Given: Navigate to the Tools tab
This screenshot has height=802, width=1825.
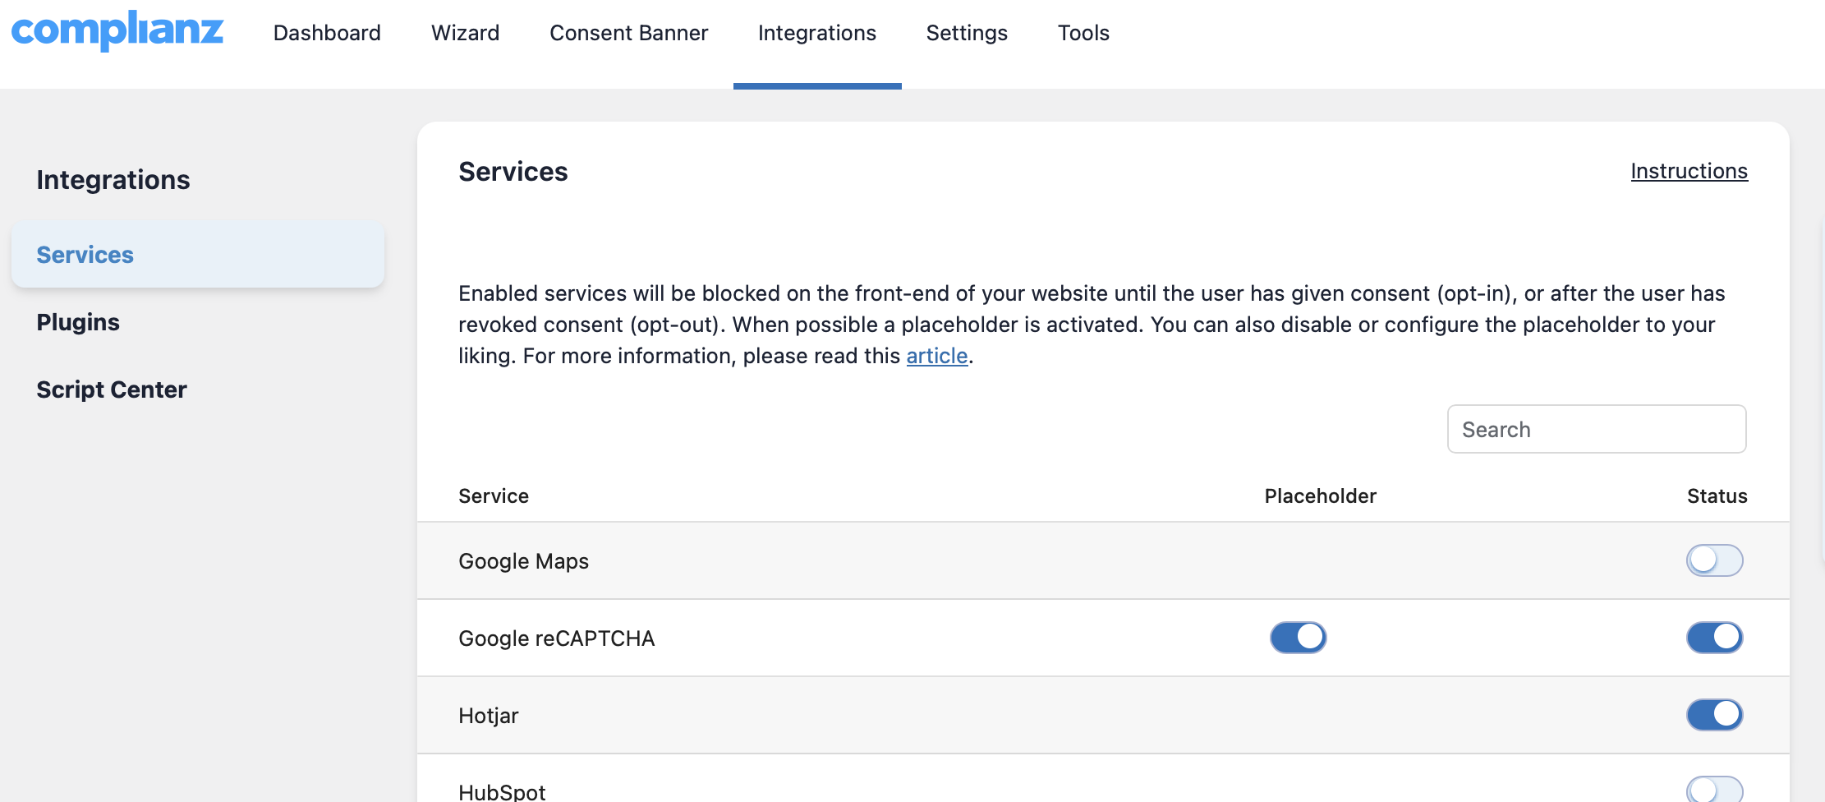Looking at the screenshot, I should pos(1083,33).
